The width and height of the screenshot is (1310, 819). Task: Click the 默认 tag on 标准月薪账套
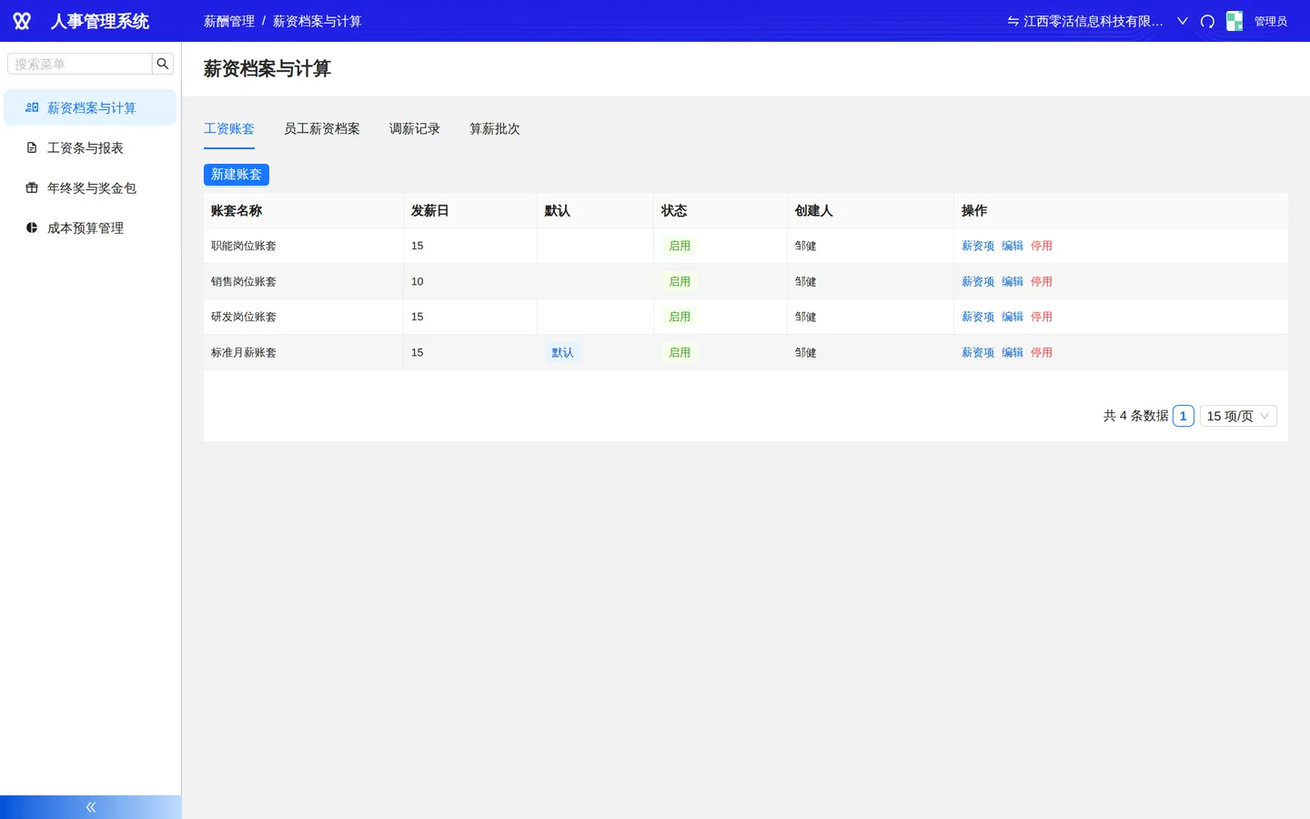562,352
